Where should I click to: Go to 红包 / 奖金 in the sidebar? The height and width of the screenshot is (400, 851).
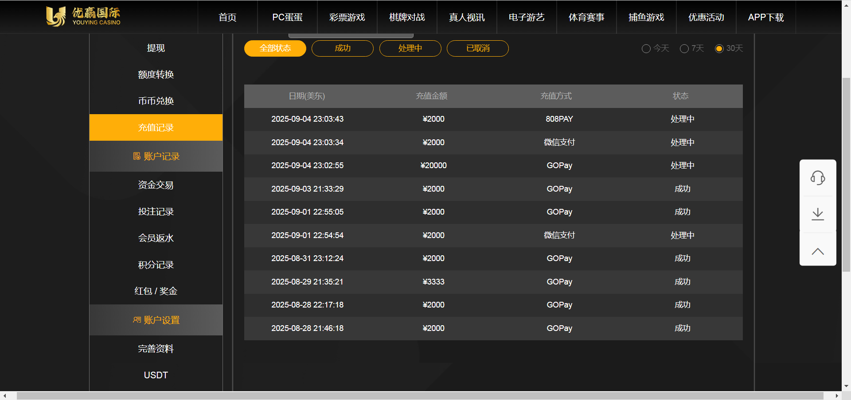click(156, 291)
